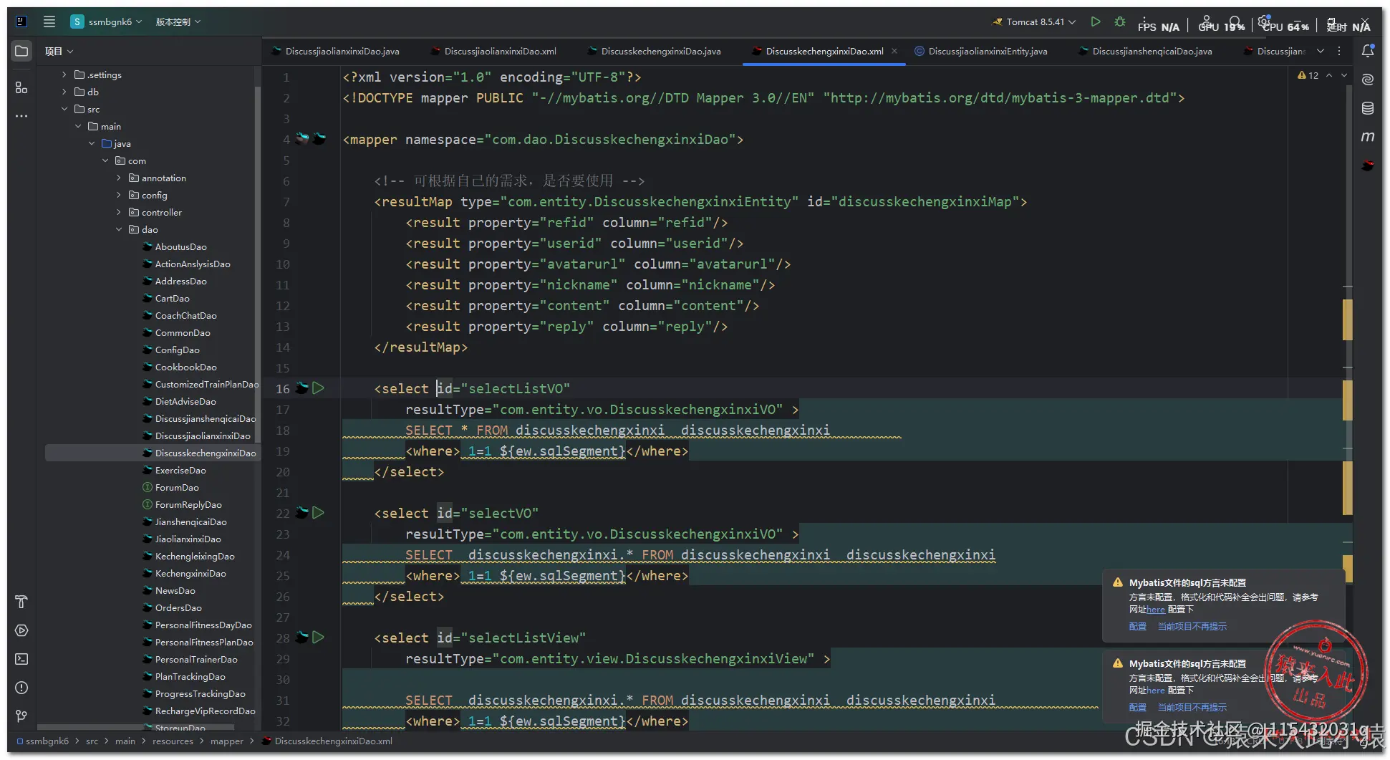Open the 项目 view selector dropdown
The height and width of the screenshot is (760, 1390).
pyautogui.click(x=59, y=52)
